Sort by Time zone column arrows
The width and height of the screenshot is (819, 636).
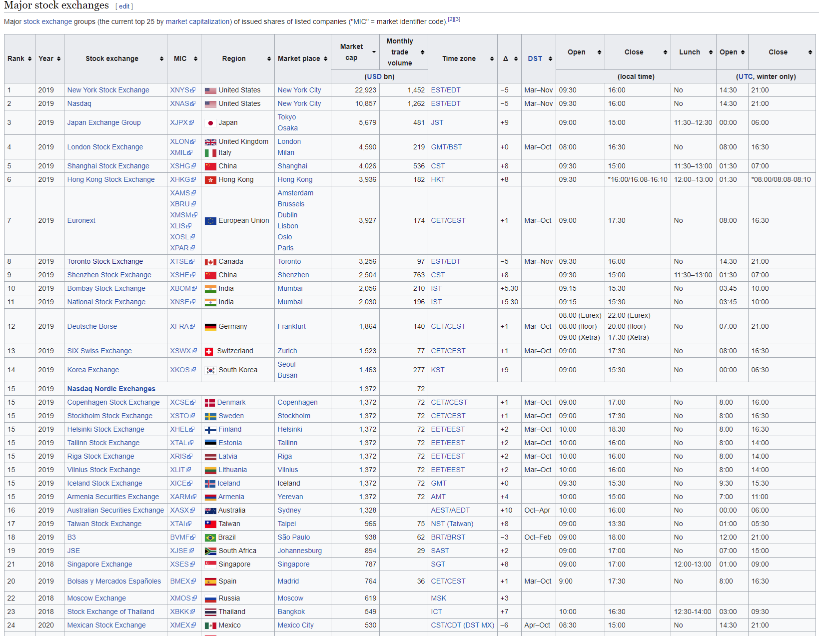[492, 58]
